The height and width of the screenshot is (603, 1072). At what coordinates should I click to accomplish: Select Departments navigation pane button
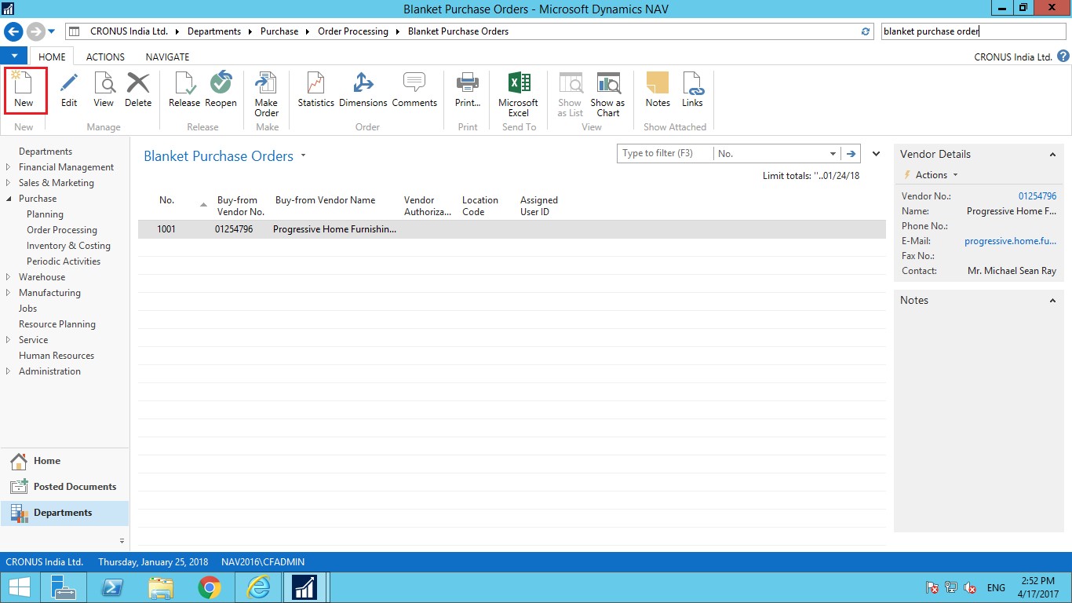64,513
